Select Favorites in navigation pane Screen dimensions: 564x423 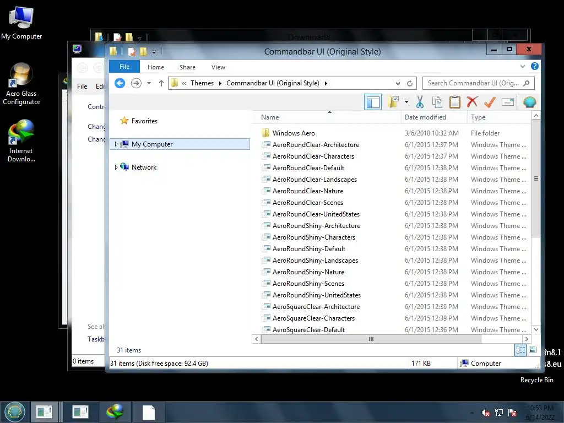pyautogui.click(x=144, y=121)
